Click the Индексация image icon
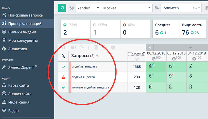Screen dimensions: 208x119 4,102
